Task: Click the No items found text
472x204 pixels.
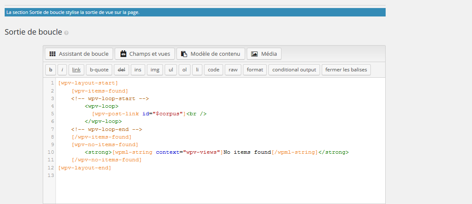Action: 248,152
